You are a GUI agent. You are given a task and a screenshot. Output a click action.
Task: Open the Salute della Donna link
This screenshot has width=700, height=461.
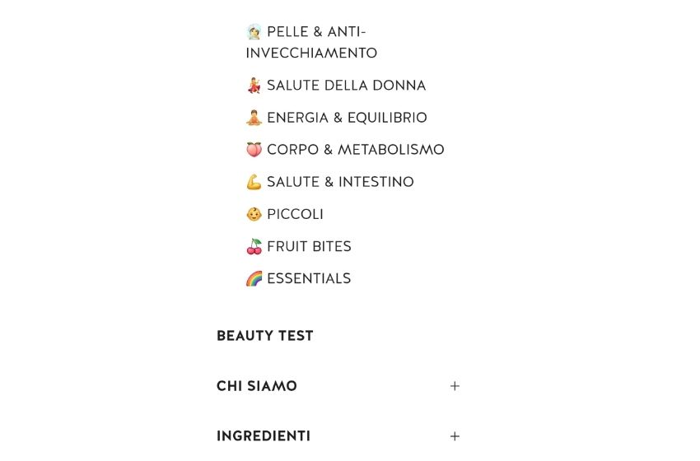click(x=347, y=86)
